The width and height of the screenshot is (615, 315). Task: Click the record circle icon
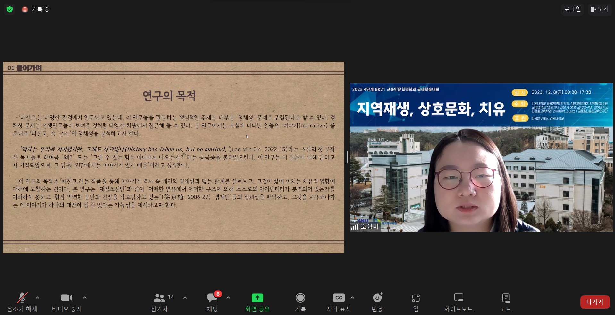pyautogui.click(x=300, y=298)
